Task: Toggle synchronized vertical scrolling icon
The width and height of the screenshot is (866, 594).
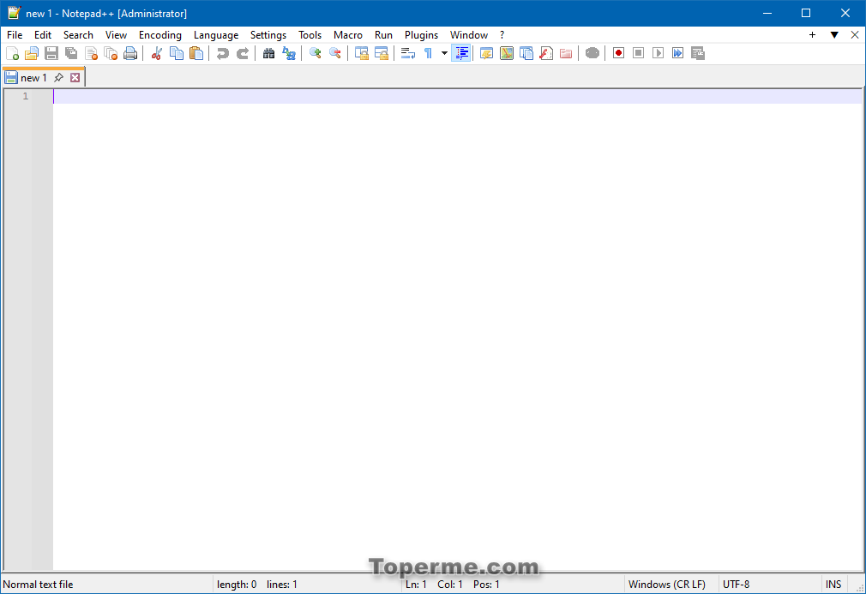Action: [362, 53]
